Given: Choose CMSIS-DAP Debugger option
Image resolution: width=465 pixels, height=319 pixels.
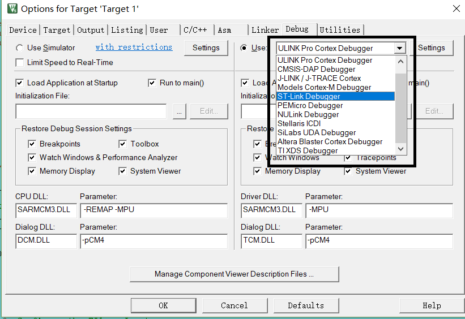Looking at the screenshot, I should coord(336,70).
